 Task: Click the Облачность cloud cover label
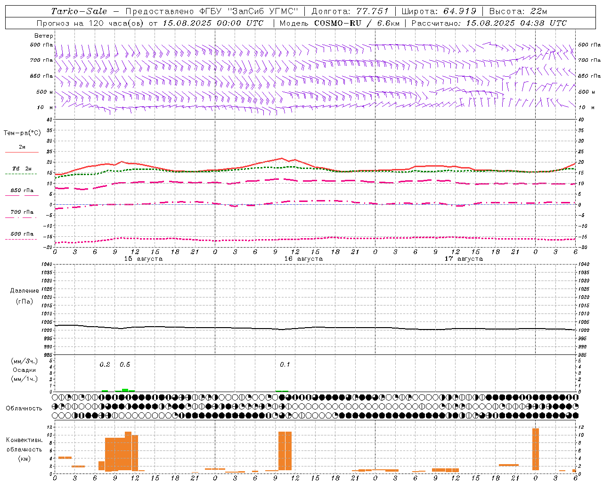[24, 409]
